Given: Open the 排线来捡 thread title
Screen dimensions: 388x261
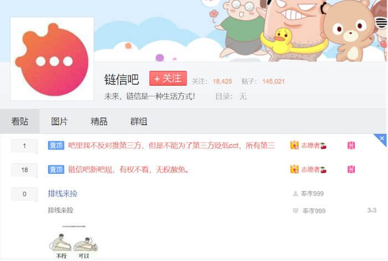Looking at the screenshot, I should point(63,194).
